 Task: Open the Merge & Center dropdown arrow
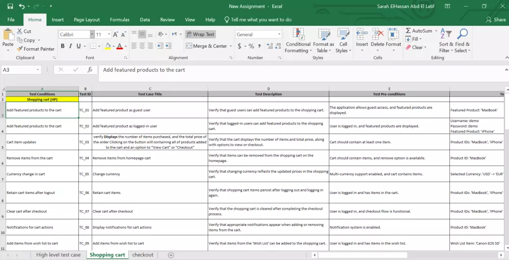[231, 46]
